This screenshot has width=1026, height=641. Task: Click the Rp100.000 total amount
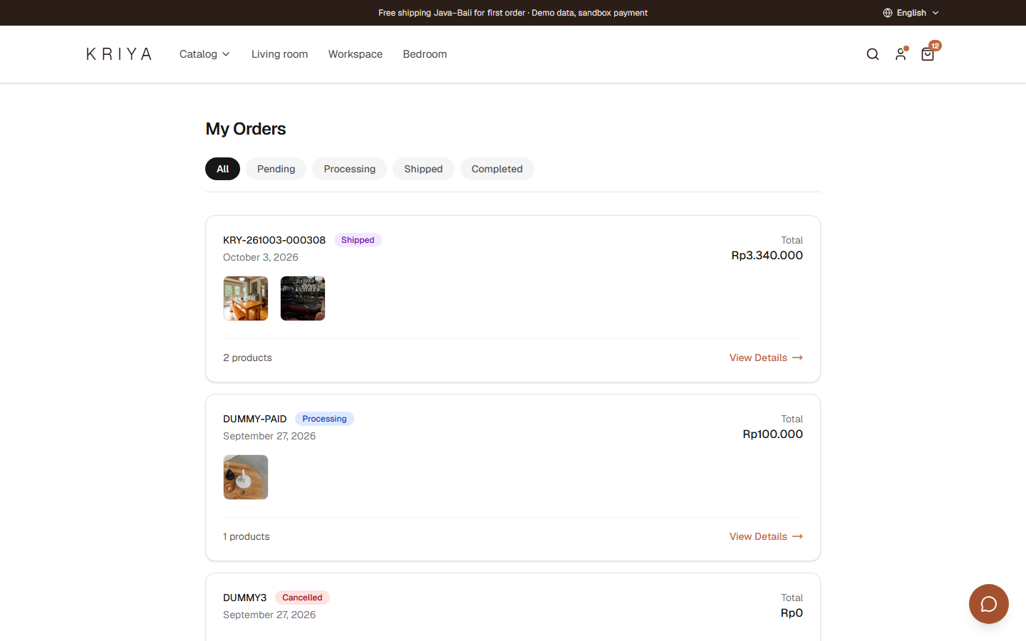773,434
